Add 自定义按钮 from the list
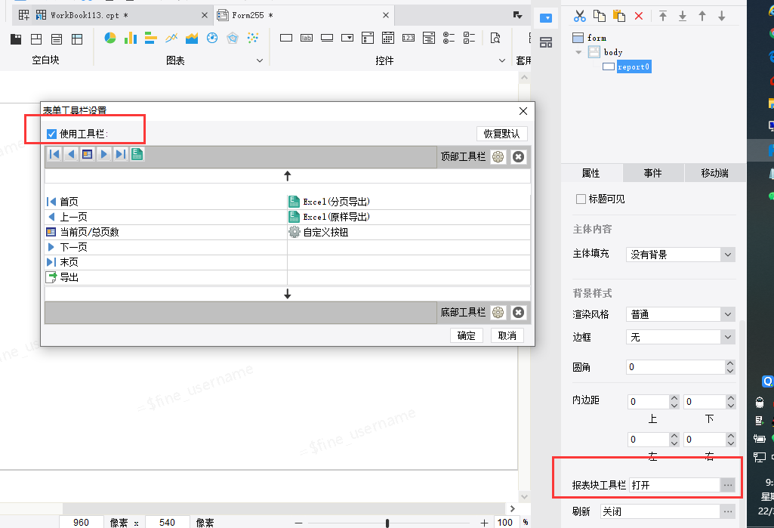This screenshot has width=774, height=528. click(x=409, y=232)
